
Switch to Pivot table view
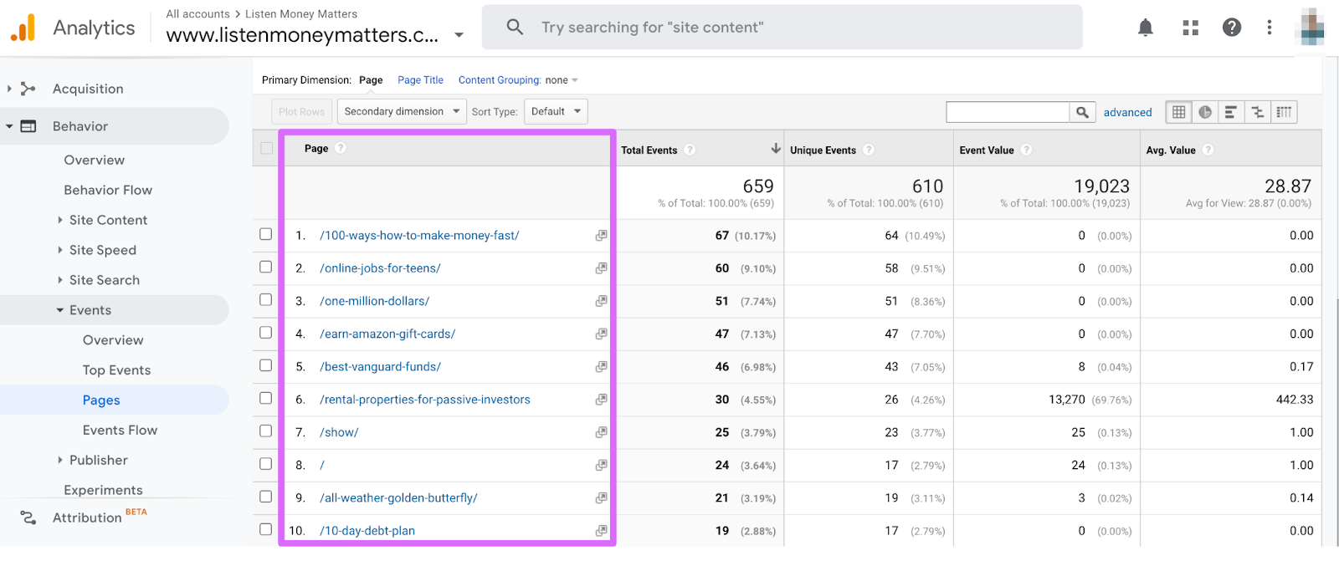(x=1284, y=112)
